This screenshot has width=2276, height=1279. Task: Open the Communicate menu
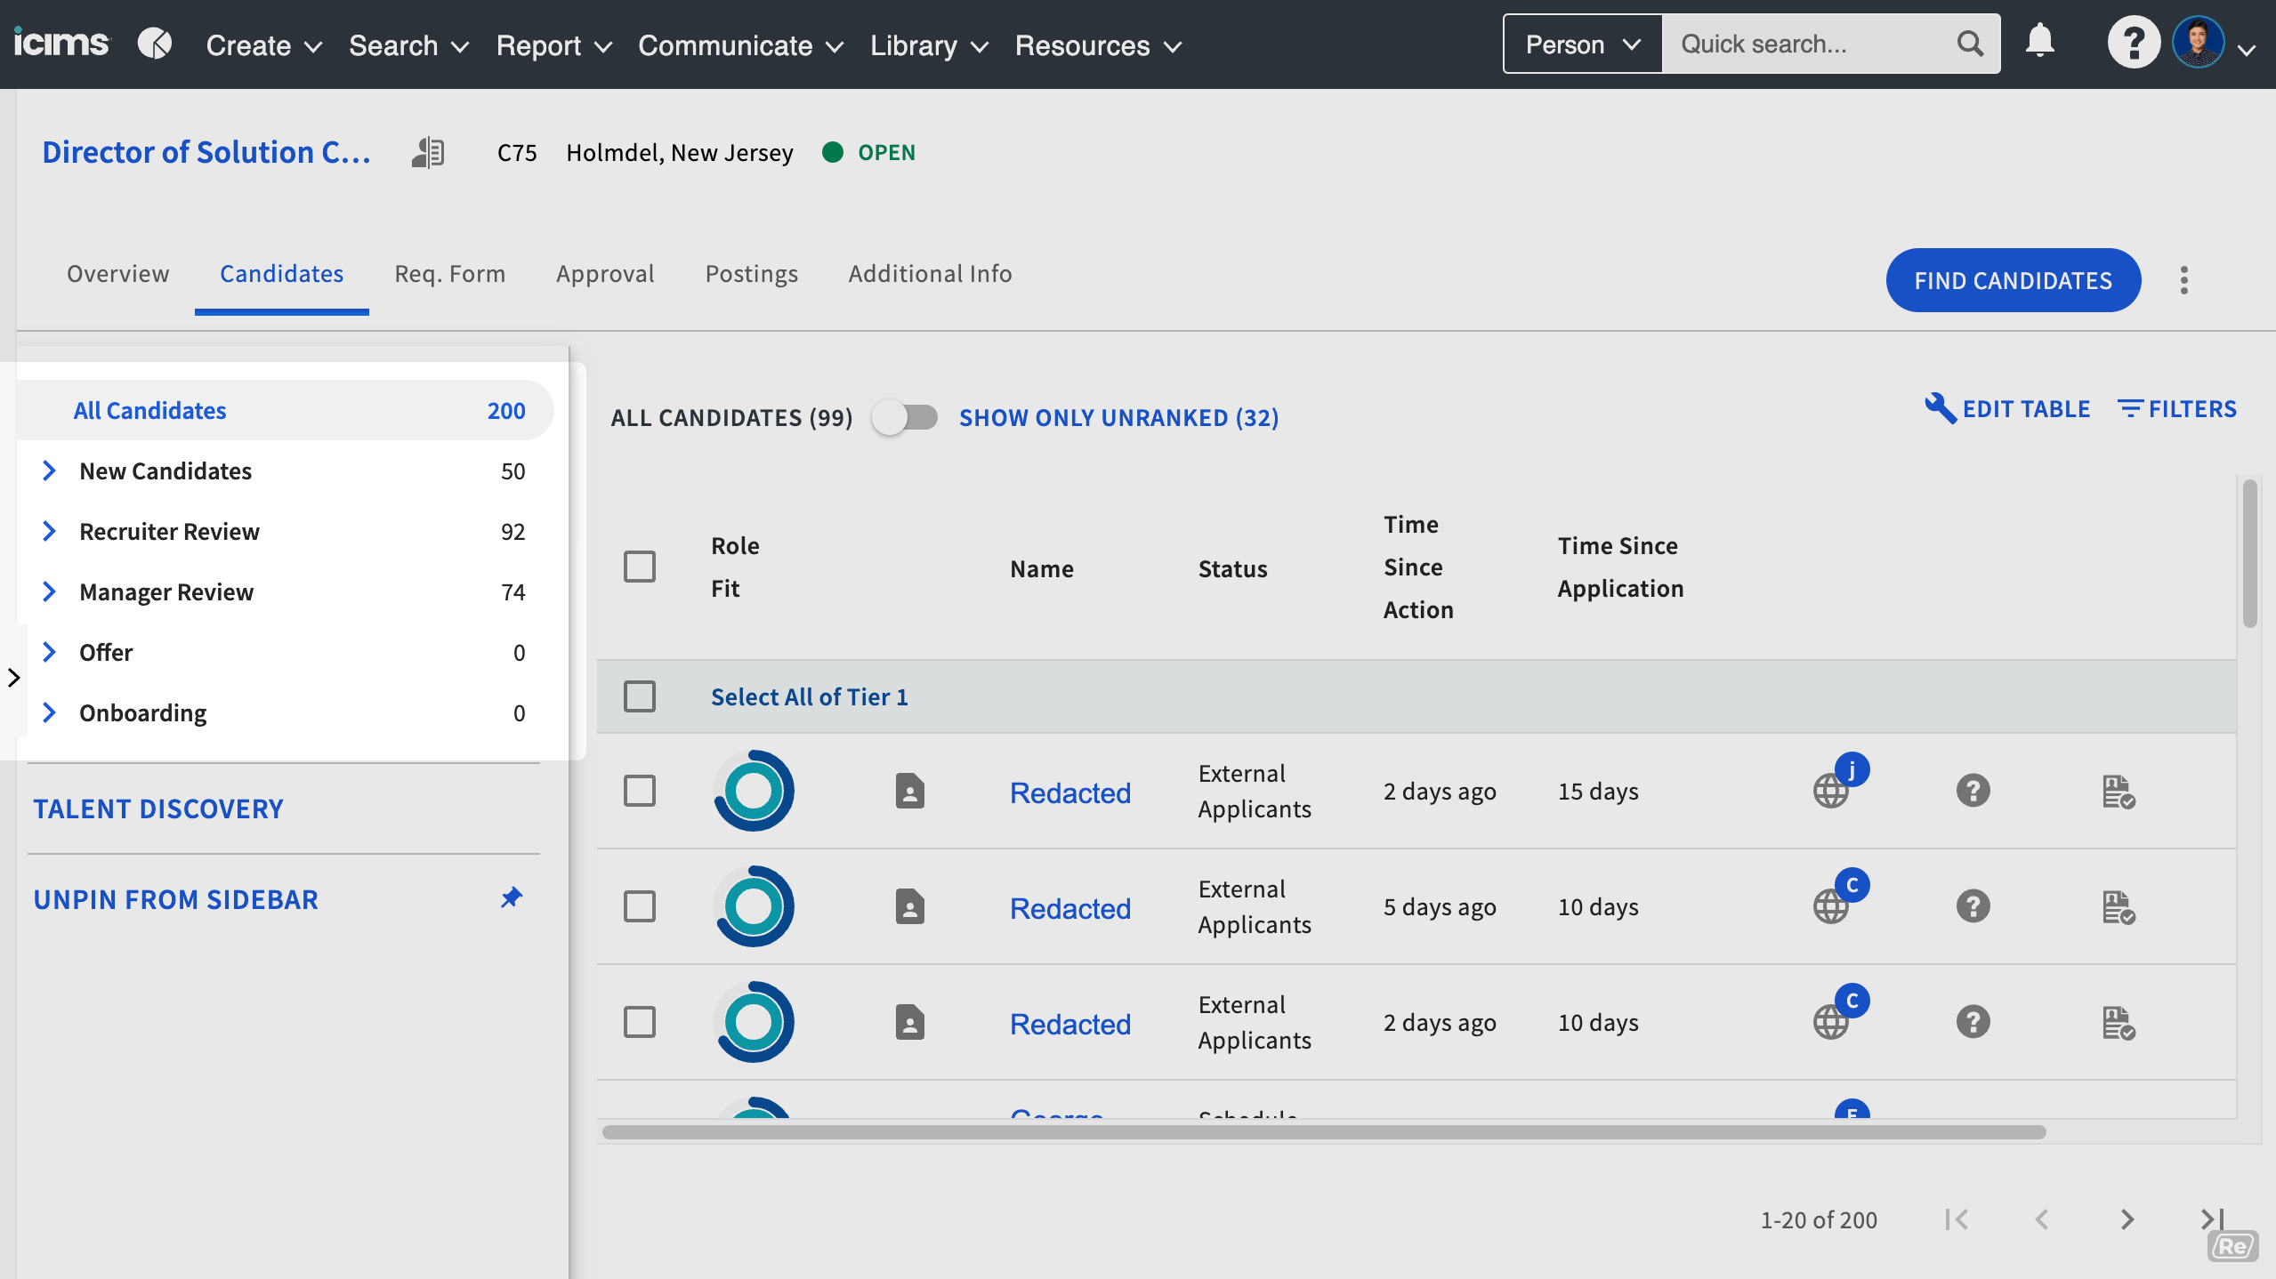[740, 45]
